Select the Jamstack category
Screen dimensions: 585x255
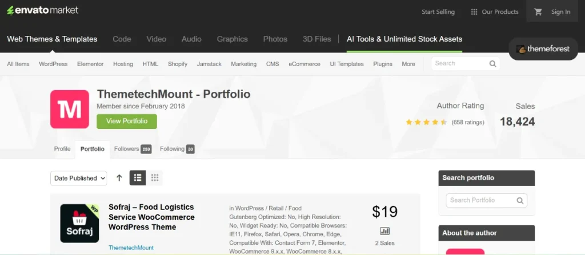pos(209,64)
